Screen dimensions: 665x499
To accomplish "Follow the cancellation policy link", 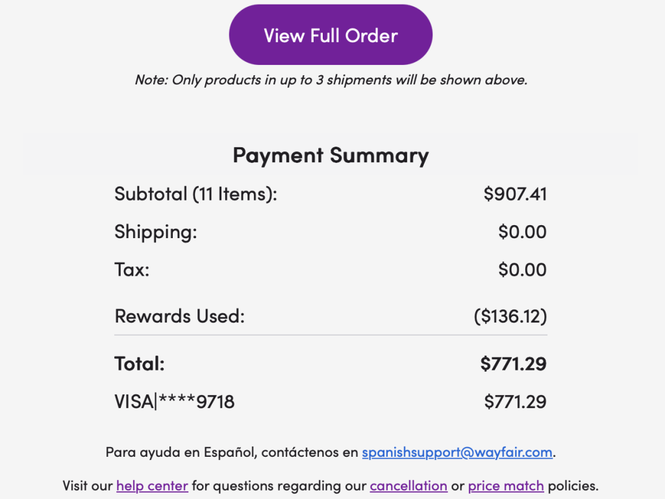I will click(408, 485).
